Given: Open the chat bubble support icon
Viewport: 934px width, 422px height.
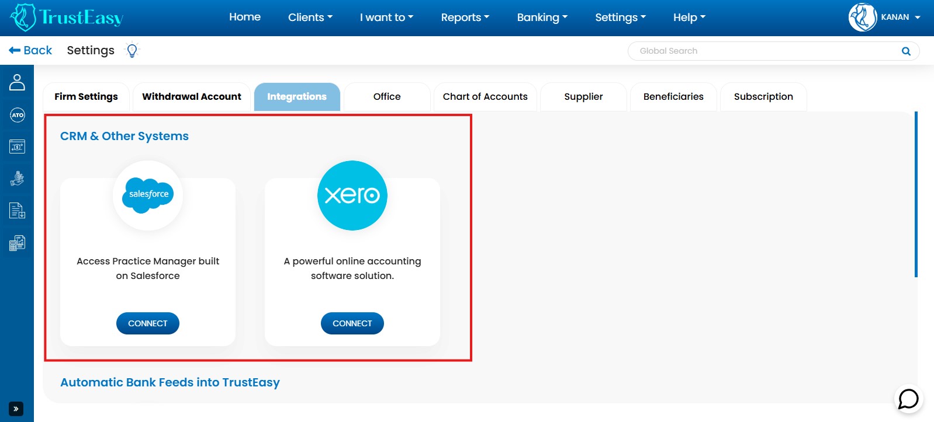Looking at the screenshot, I should pos(908,399).
